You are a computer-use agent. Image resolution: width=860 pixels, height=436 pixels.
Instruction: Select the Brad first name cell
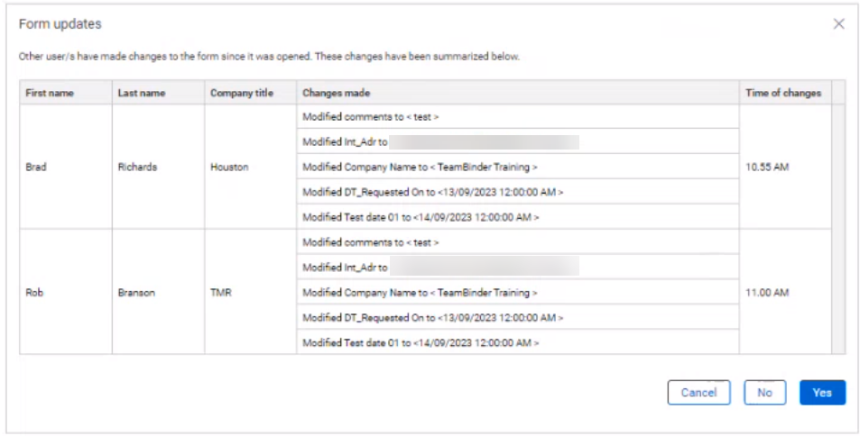click(66, 167)
